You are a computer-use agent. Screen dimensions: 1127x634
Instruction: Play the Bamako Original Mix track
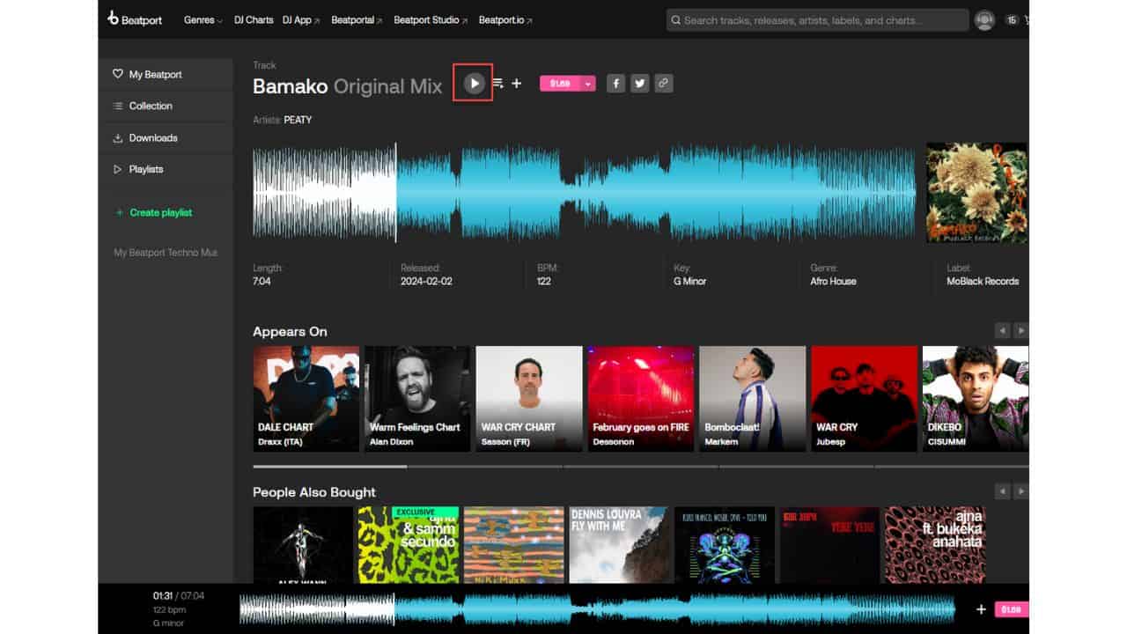[474, 84]
